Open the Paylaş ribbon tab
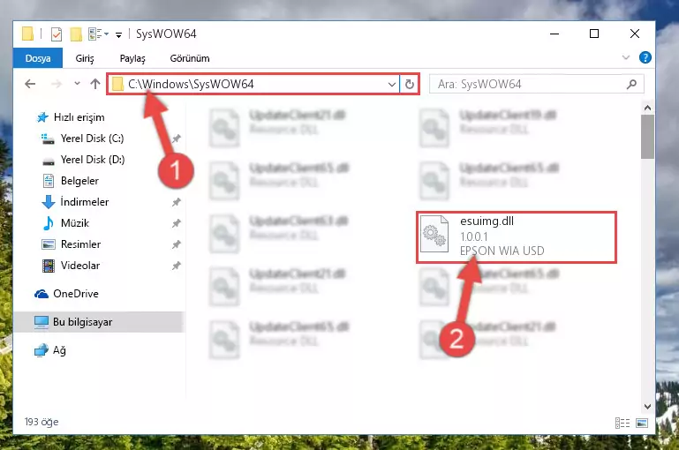This screenshot has height=450, width=679. pyautogui.click(x=132, y=58)
